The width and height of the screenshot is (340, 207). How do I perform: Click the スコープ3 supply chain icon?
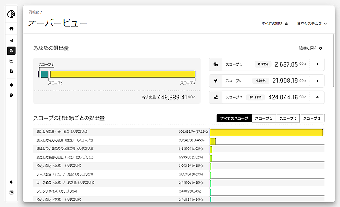(x=215, y=97)
